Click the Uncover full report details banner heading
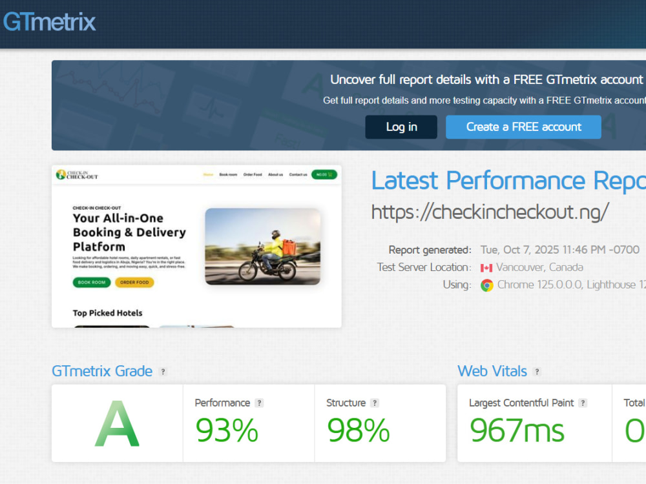The width and height of the screenshot is (646, 484). (486, 80)
